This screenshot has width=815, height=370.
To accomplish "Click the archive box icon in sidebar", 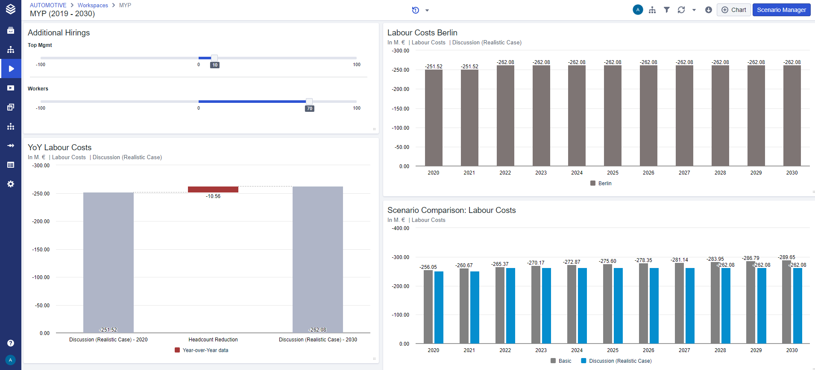I will [11, 30].
